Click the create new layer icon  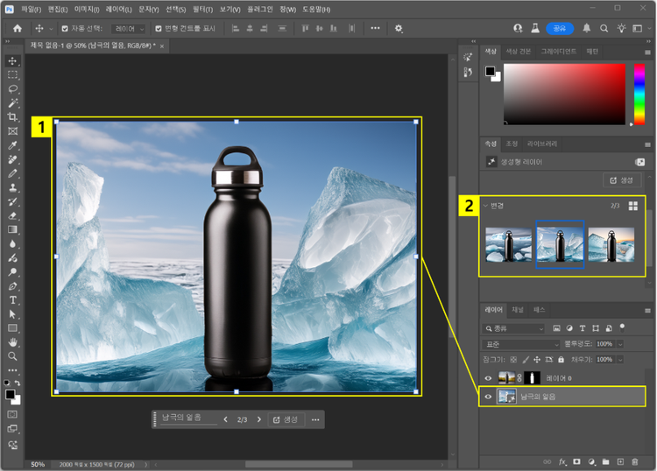pyautogui.click(x=621, y=461)
